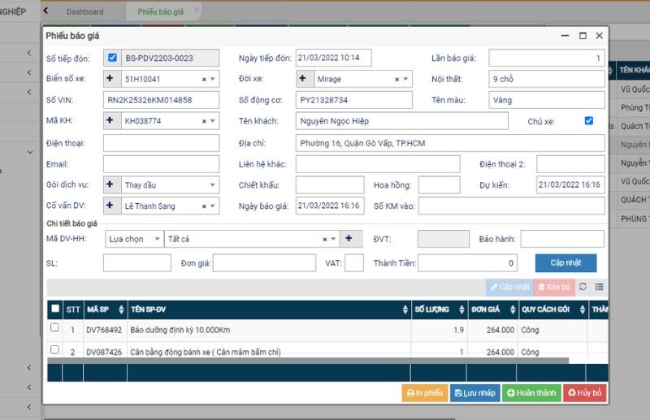Click the refresh icon above the table
Screen dimensions: 650x420
pos(583,287)
